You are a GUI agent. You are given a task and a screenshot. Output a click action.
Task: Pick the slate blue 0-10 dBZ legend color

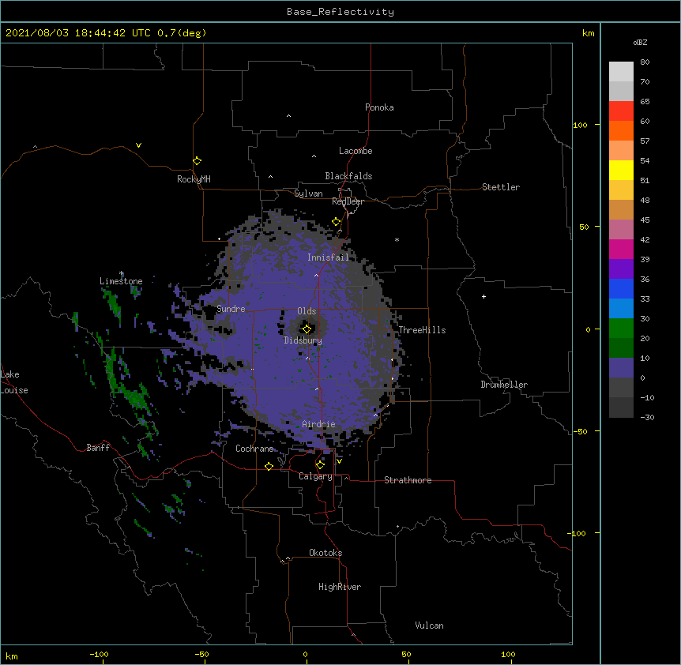[x=621, y=368]
